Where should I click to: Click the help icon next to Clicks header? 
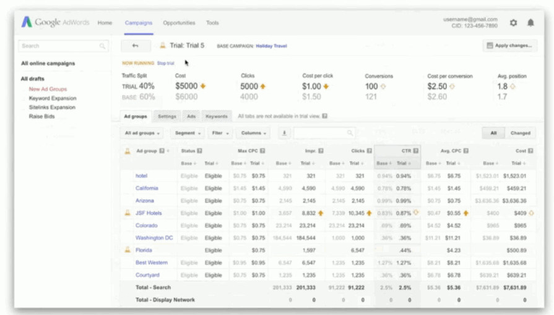(369, 151)
